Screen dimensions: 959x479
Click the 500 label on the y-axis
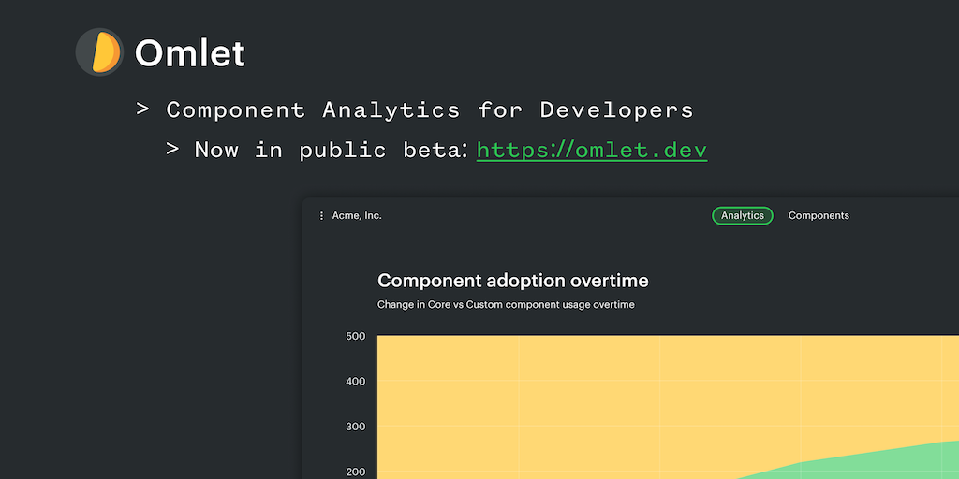tap(355, 336)
